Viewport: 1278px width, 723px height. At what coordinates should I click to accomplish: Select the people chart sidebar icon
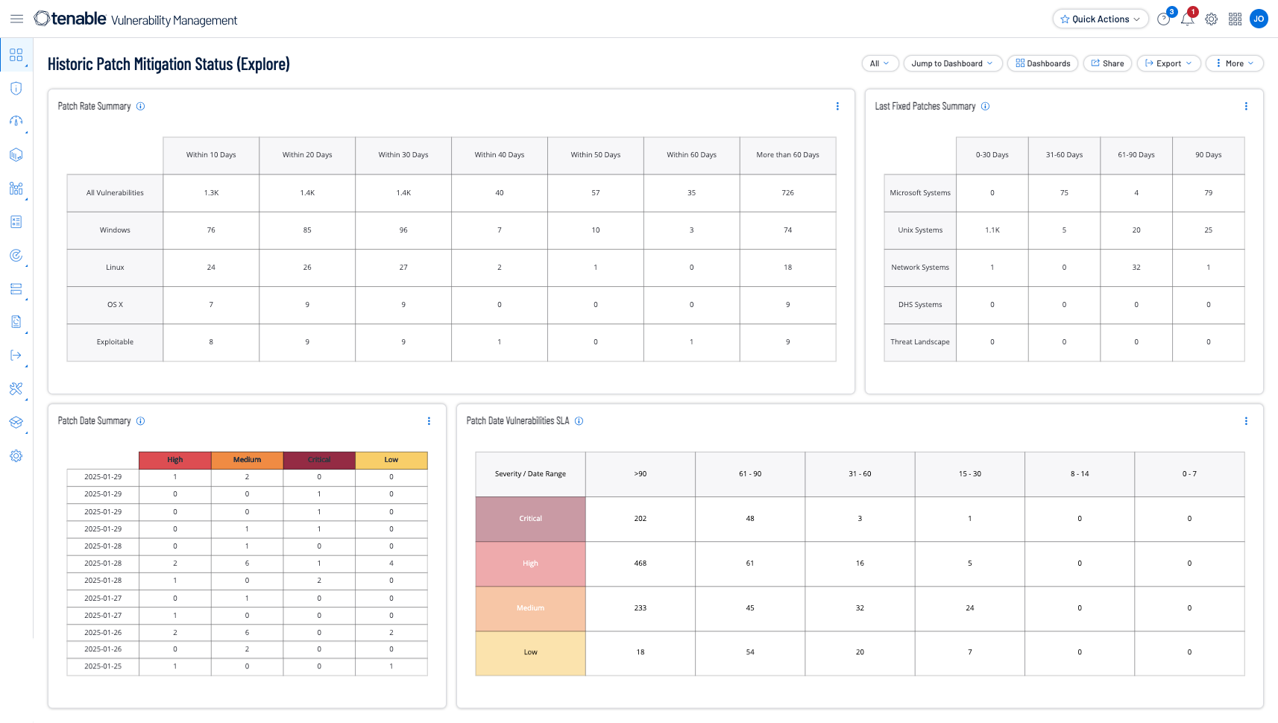coord(16,188)
